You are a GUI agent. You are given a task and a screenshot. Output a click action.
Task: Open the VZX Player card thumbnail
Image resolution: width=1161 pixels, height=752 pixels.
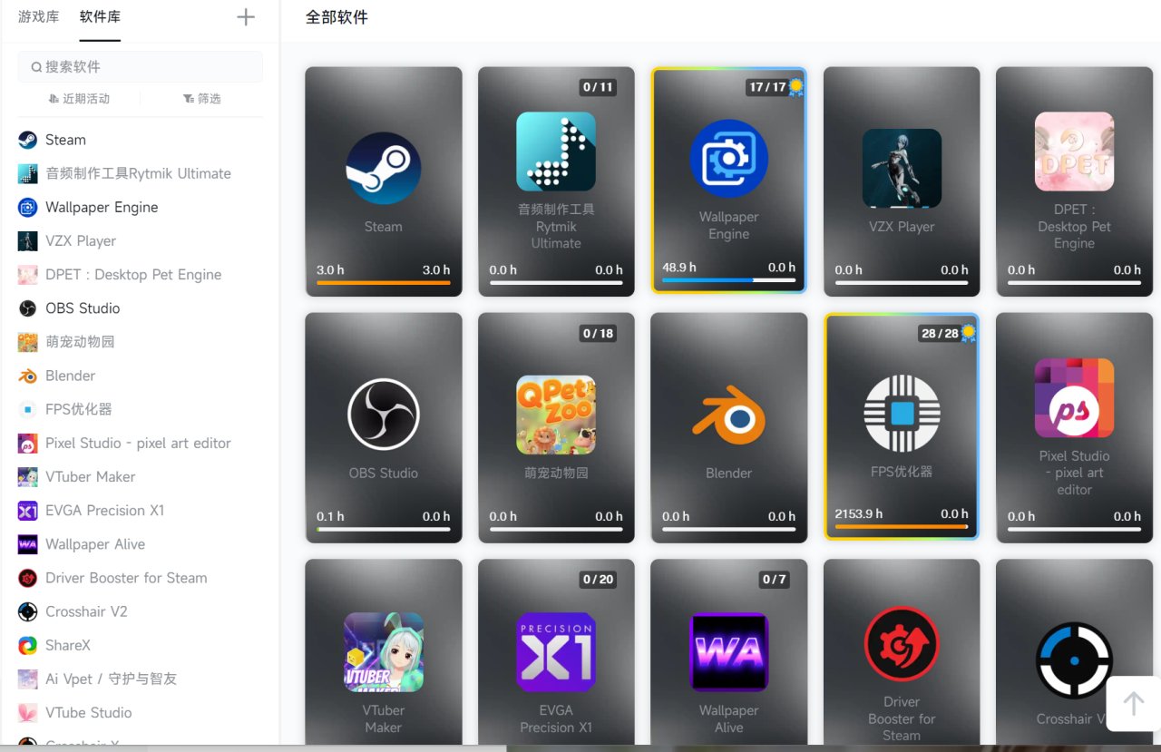coord(902,168)
